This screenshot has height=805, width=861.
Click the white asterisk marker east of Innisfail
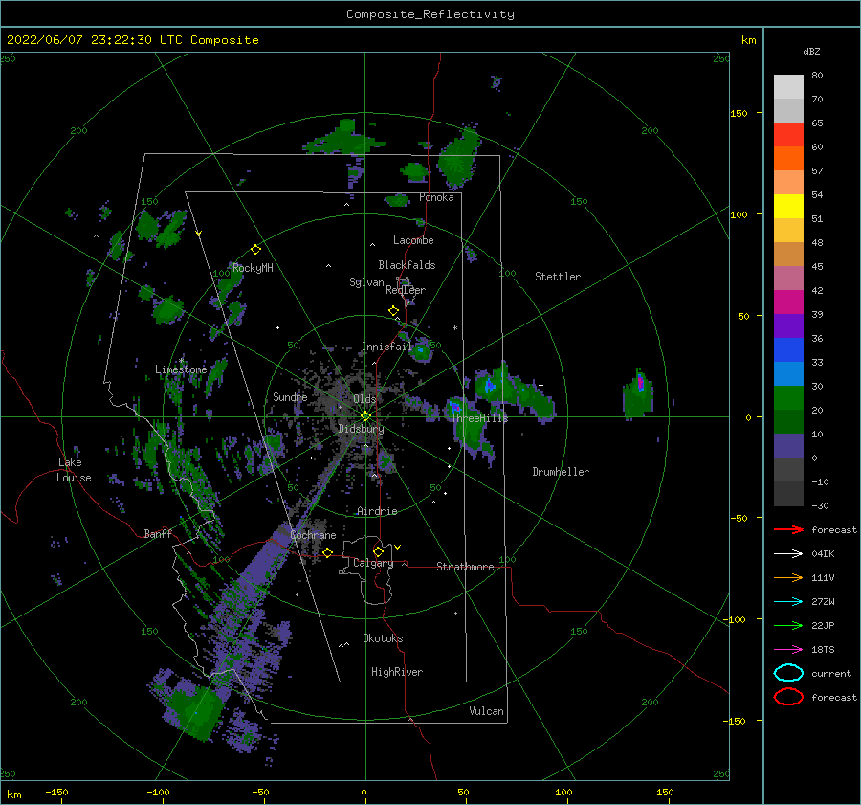click(x=454, y=328)
